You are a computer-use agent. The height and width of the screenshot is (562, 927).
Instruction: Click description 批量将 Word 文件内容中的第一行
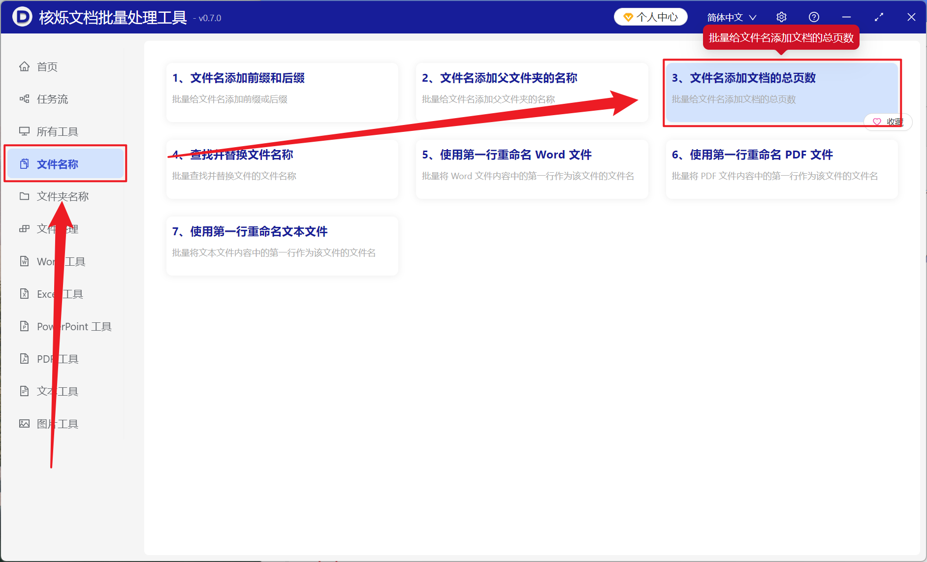click(528, 176)
